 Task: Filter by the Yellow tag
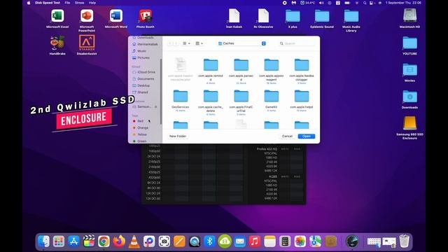click(x=142, y=134)
